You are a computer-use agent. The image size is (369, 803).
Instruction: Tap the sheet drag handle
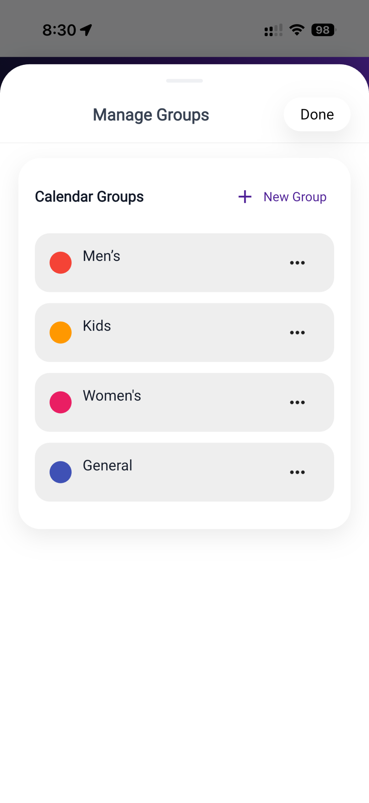click(184, 81)
